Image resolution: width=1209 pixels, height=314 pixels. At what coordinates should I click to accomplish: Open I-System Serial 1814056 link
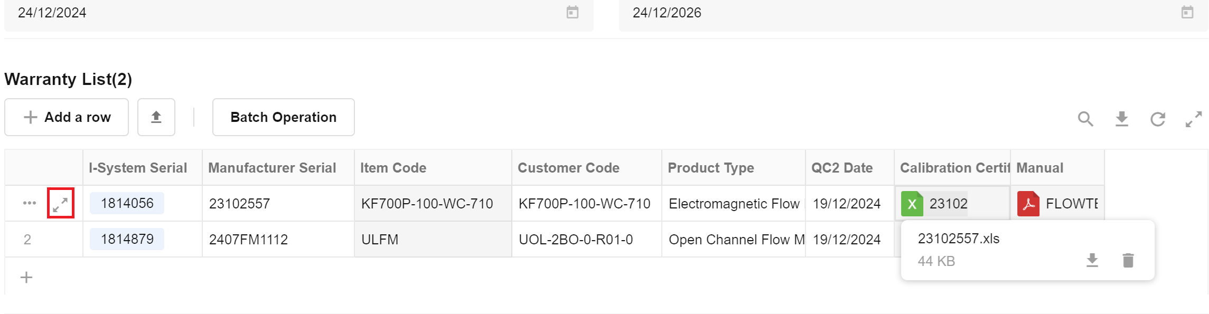127,203
